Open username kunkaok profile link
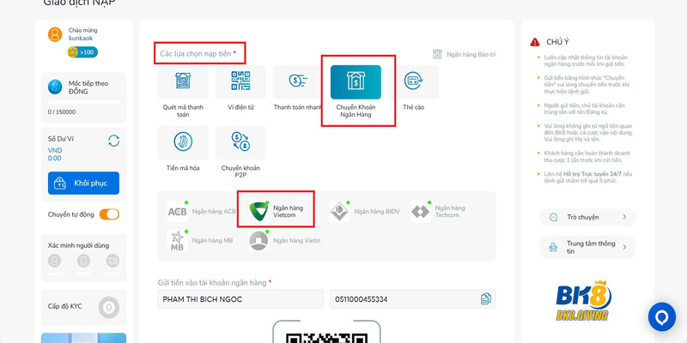This screenshot has height=343, width=687. pos(81,38)
